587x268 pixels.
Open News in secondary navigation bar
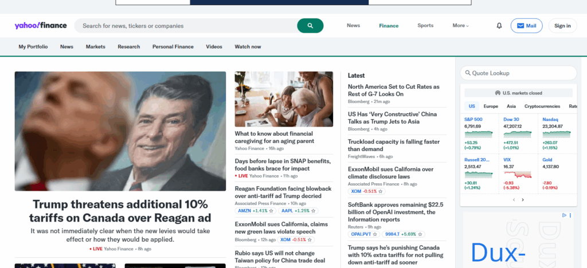pos(66,47)
